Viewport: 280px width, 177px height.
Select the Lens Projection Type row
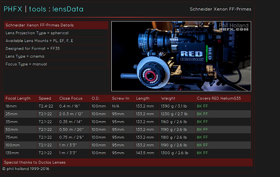click(x=37, y=33)
